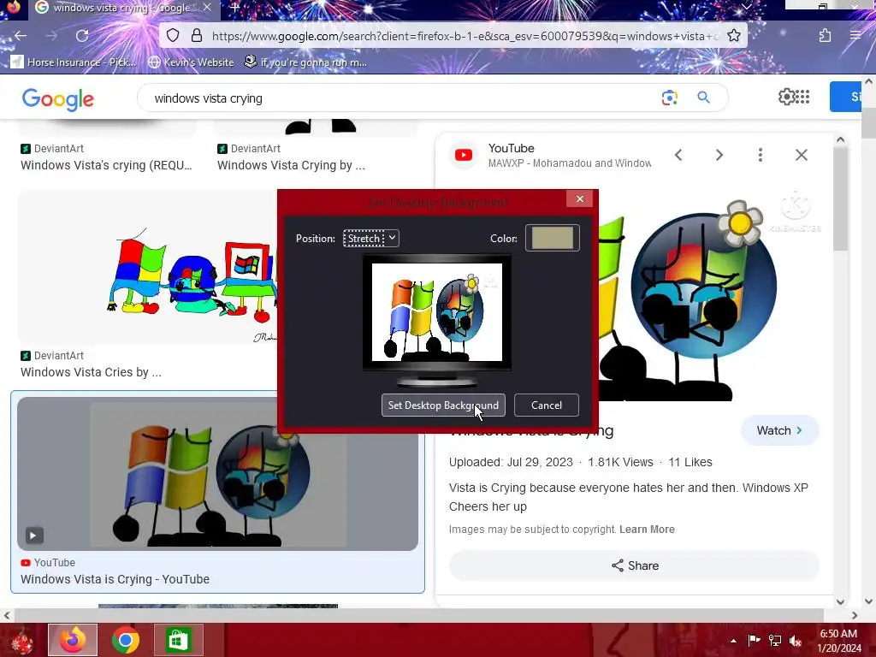Viewport: 876px width, 657px height.
Task: Expand the list all tabs arrow
Action: coord(746,7)
